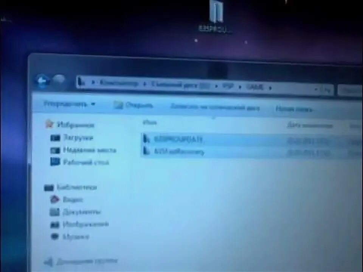The height and width of the screenshot is (272, 363).
Task: Sort by the Имя column header
Action: pyautogui.click(x=150, y=122)
